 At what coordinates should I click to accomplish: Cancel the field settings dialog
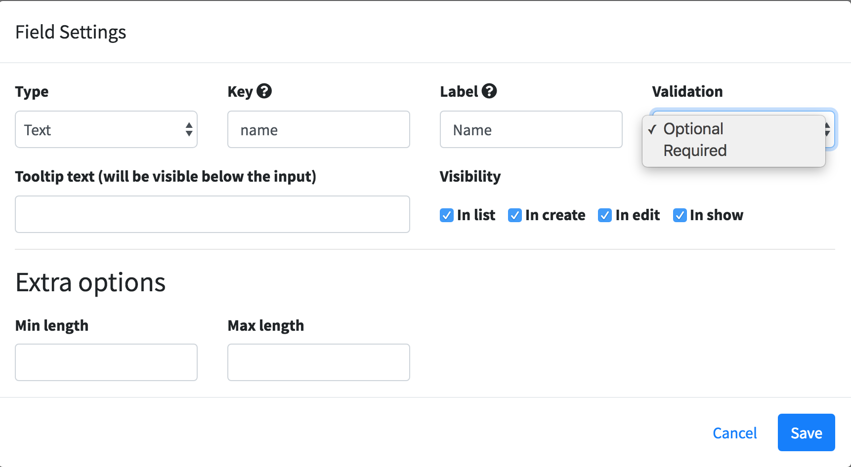coord(735,433)
